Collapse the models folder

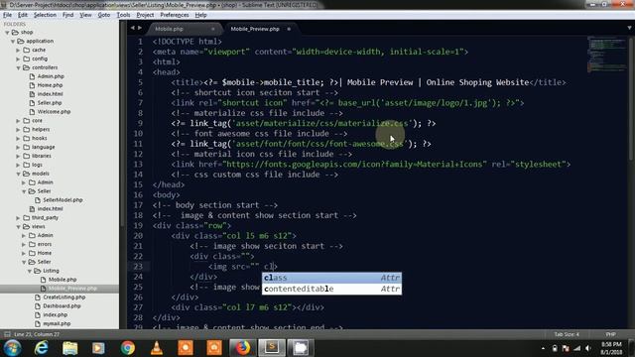(x=18, y=175)
